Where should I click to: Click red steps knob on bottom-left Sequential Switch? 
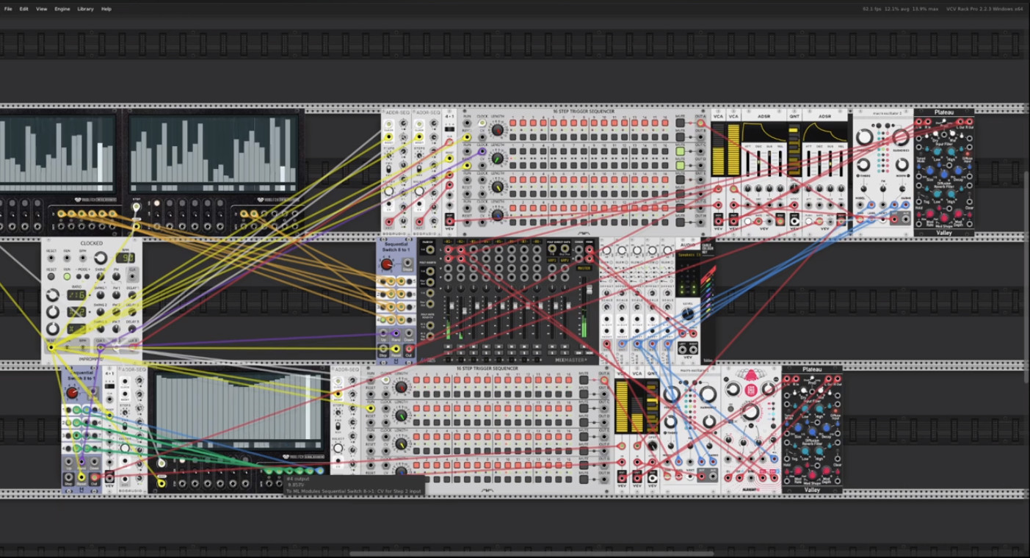73,392
